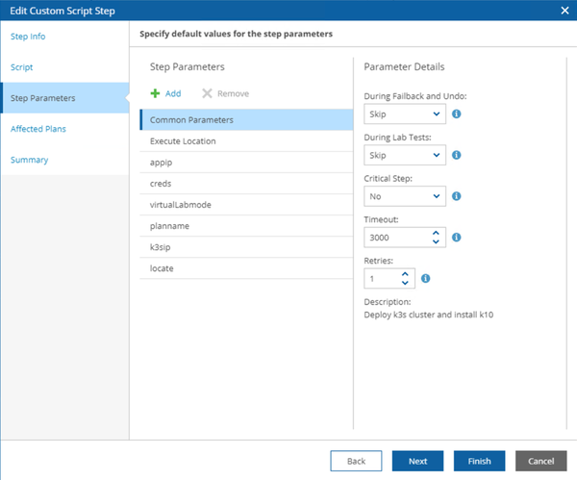Click info icon beside Retries field
The width and height of the screenshot is (577, 480).
tap(425, 279)
